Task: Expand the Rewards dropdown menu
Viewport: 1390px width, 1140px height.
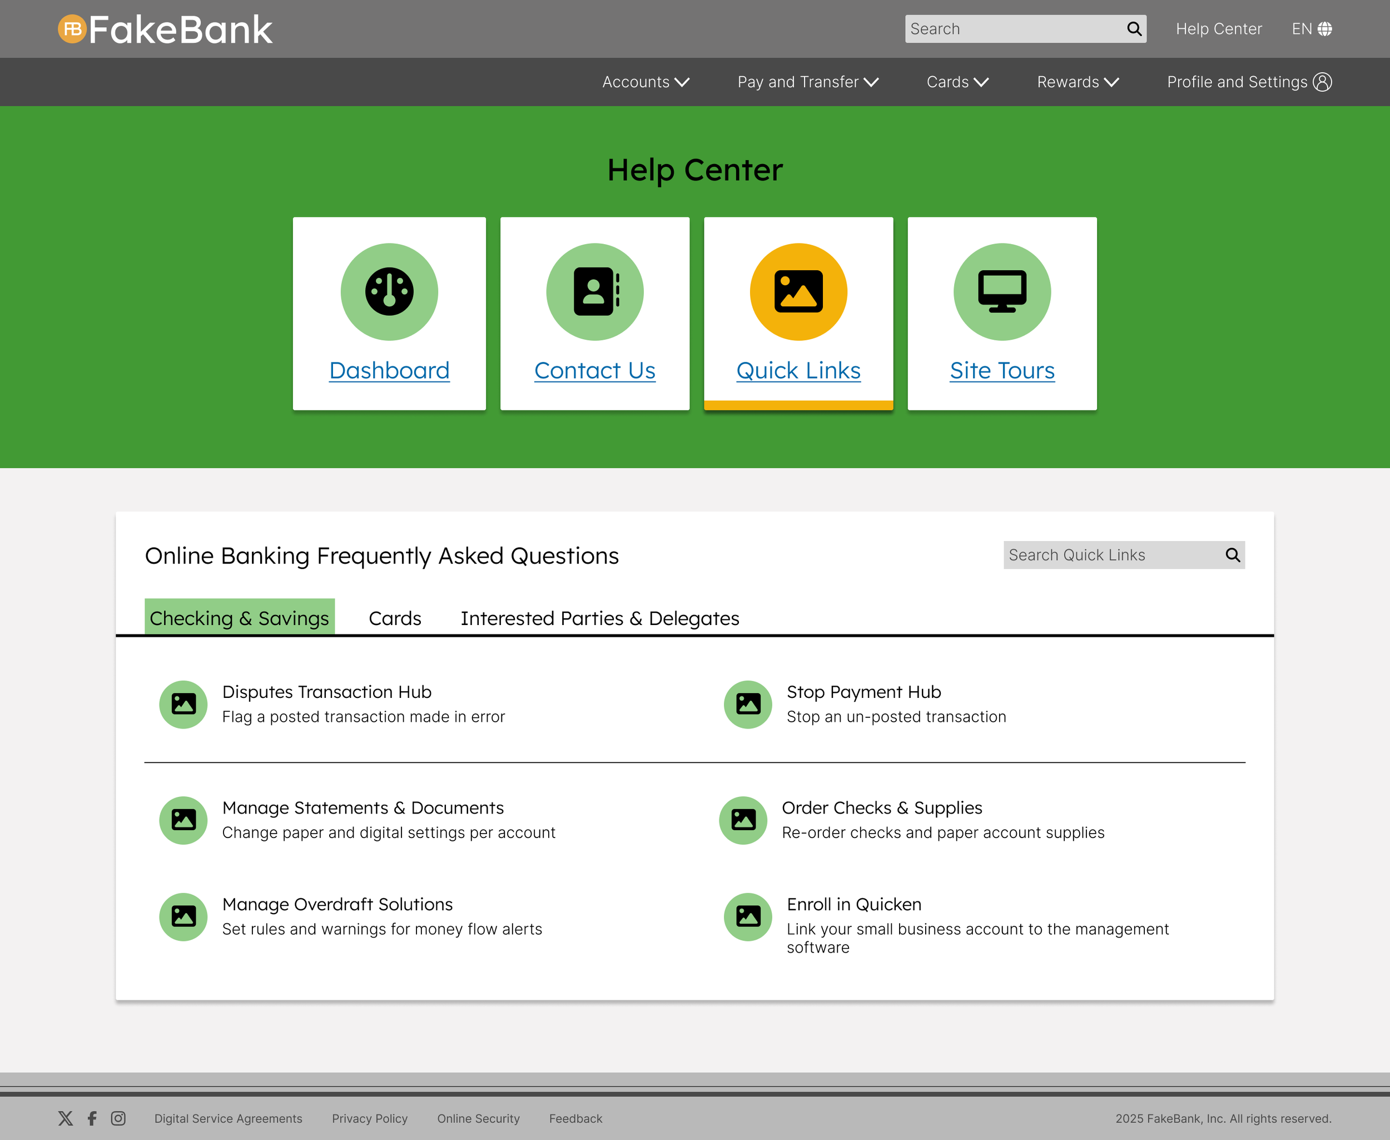Action: pos(1078,82)
